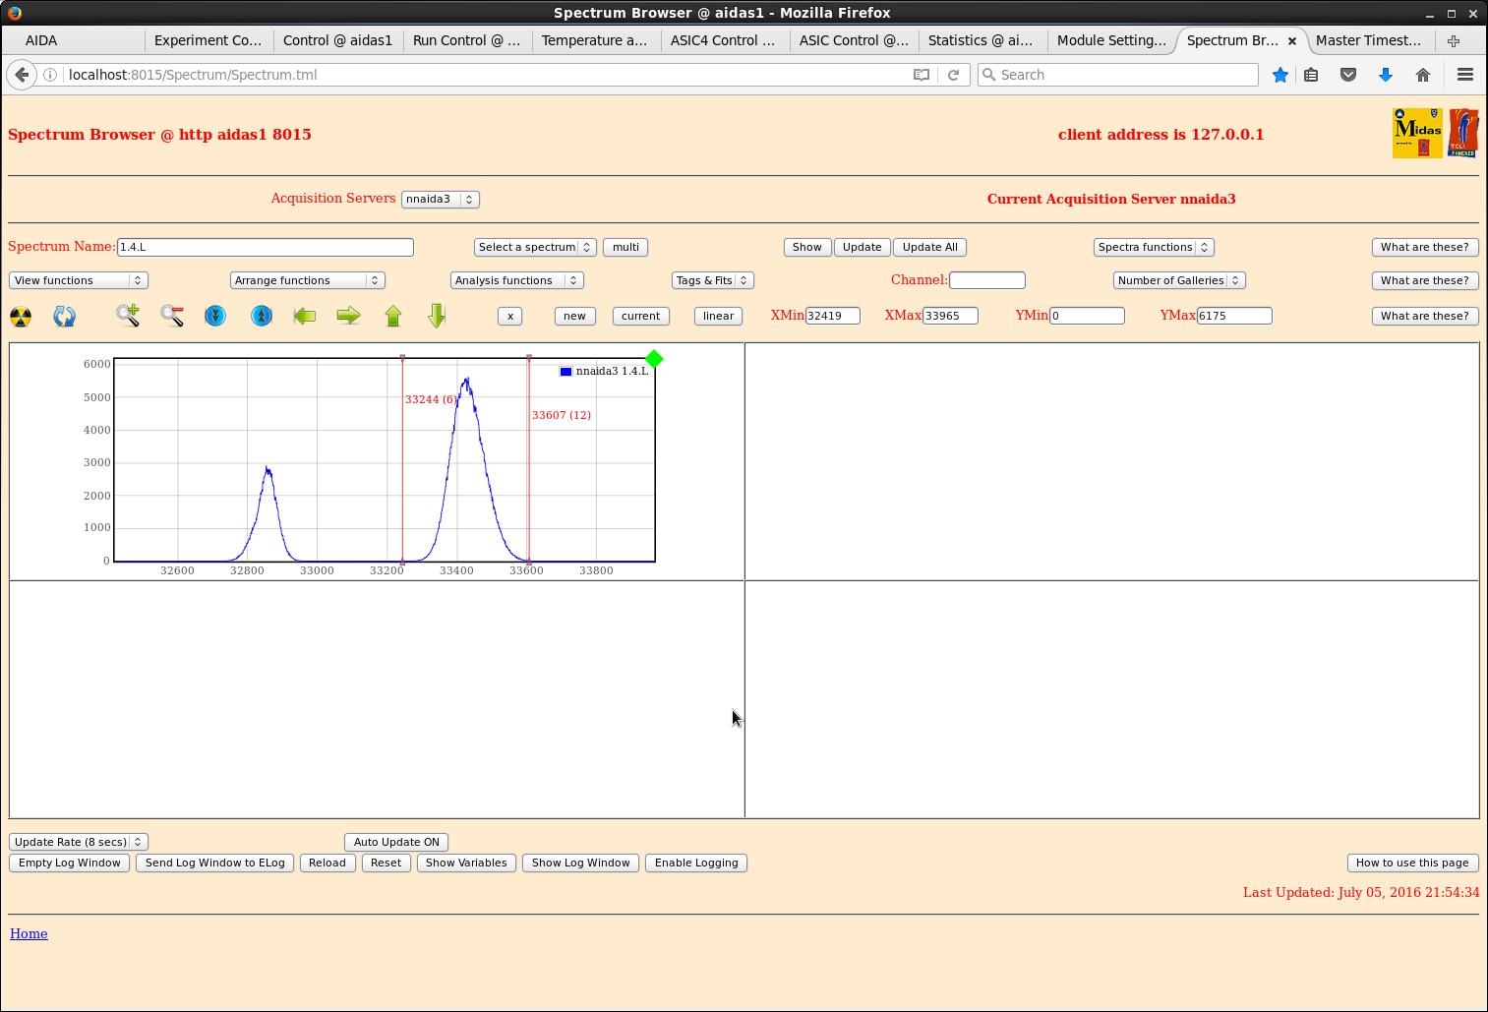
Task: Open Number of Galleries dropdown
Action: pos(1179,280)
